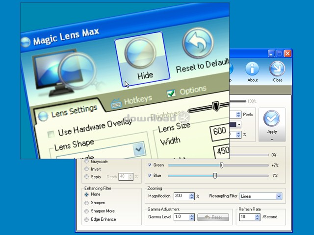Click the Magnification spinner arrows
The image size is (314, 235).
tap(192, 196)
